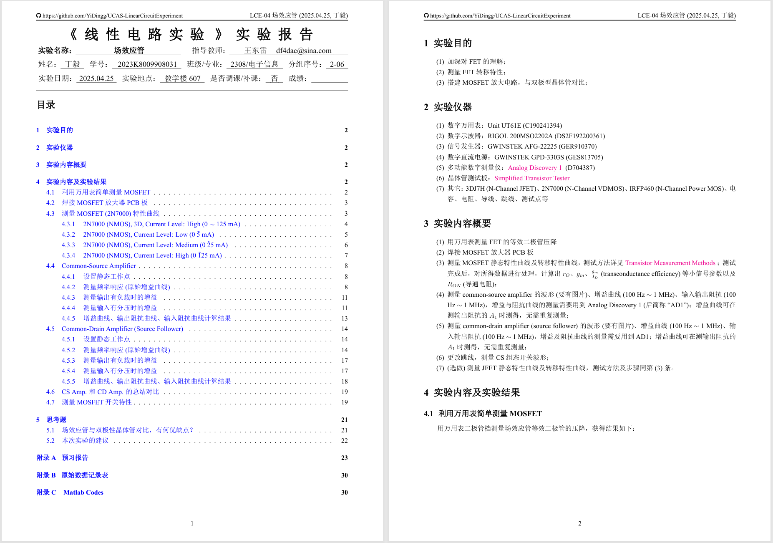The image size is (773, 543).
Task: Click GitHub icon in right page header
Action: pyautogui.click(x=426, y=16)
